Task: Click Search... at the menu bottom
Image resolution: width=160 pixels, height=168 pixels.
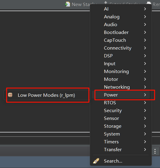Action: pyautogui.click(x=121, y=161)
